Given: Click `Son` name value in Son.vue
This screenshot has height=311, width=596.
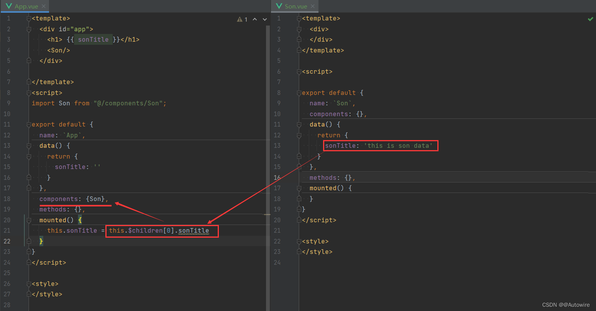Looking at the screenshot, I should 342,103.
